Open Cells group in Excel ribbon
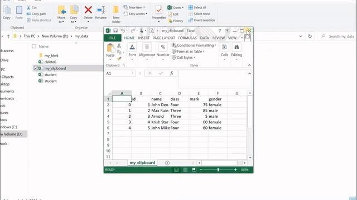This screenshot has height=200, width=357. pyautogui.click(x=224, y=52)
